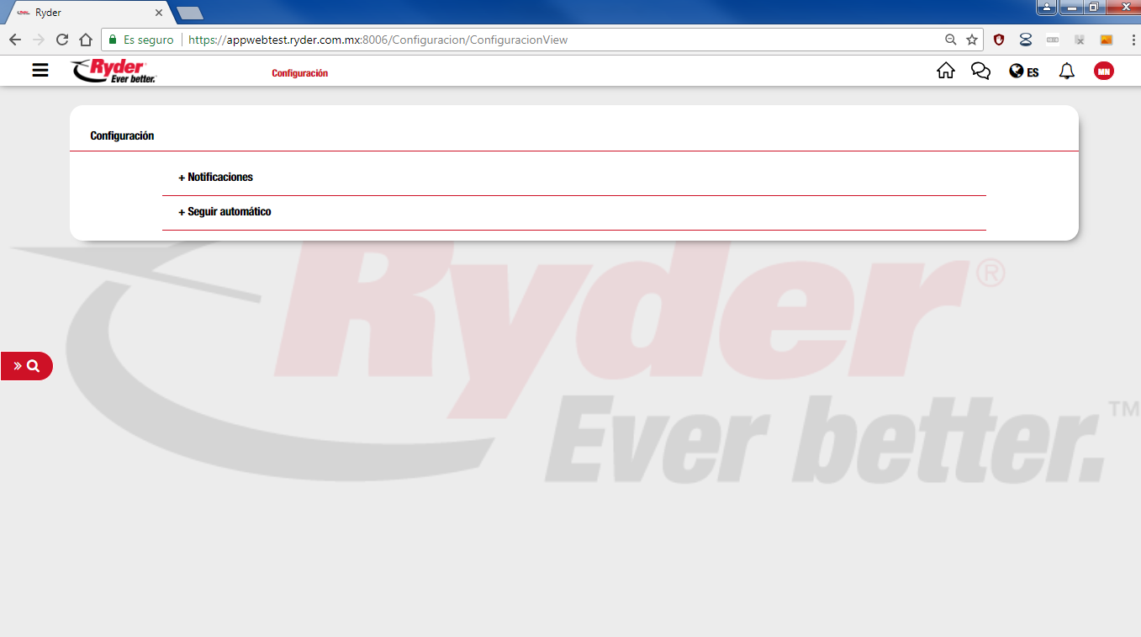The image size is (1141, 637).
Task: Expand the Notificaciones section
Action: [x=216, y=178]
